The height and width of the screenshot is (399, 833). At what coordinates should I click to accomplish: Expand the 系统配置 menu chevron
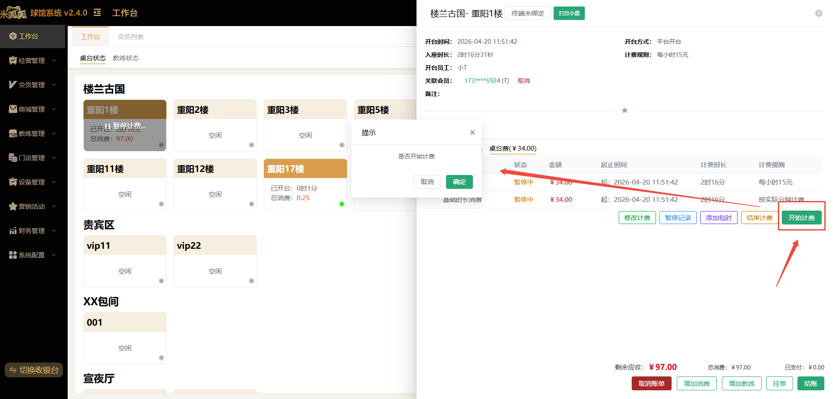coord(54,255)
